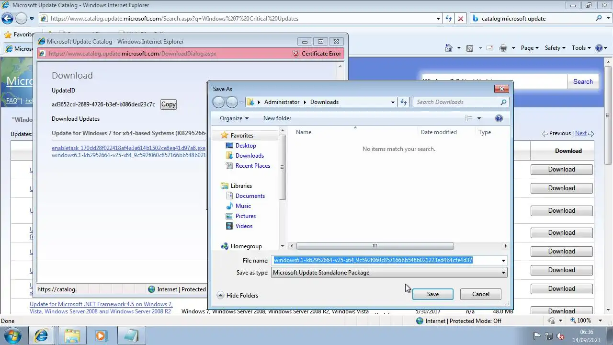Click the RSS feeds icon in IE toolbar
Viewport: 613px width, 345px height.
click(470, 48)
